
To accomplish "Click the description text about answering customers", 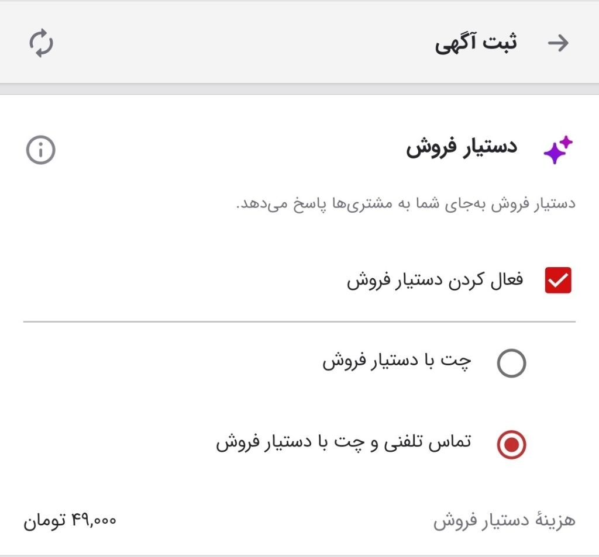I will coord(406,204).
